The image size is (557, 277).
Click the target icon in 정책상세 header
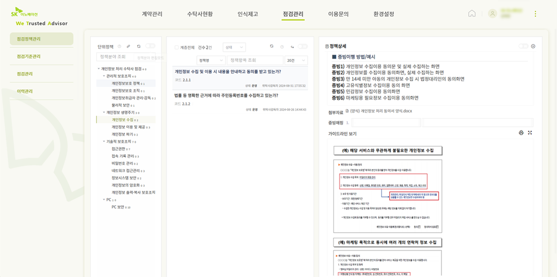pyautogui.click(x=533, y=46)
